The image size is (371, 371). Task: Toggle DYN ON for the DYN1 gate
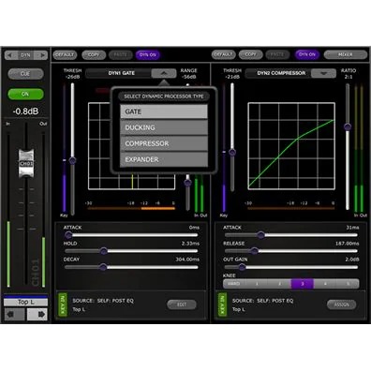pos(148,55)
